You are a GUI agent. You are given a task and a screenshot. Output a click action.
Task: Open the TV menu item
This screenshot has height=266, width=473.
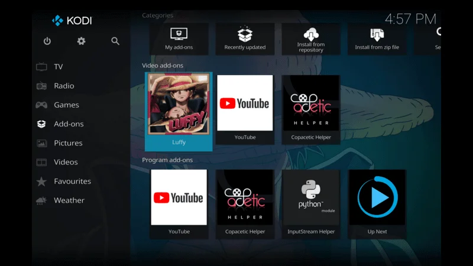coord(58,67)
